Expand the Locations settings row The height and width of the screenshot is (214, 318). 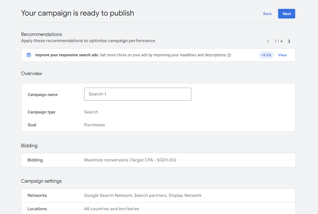click(158, 209)
